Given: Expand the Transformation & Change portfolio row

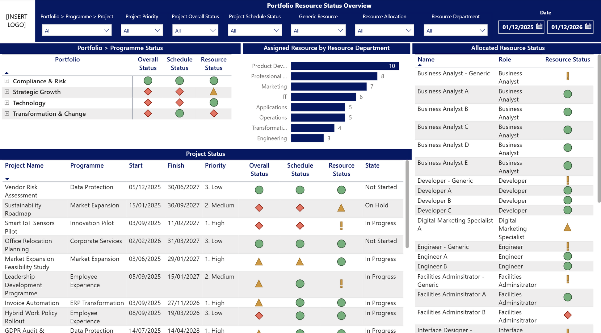Looking at the screenshot, I should pos(7,114).
